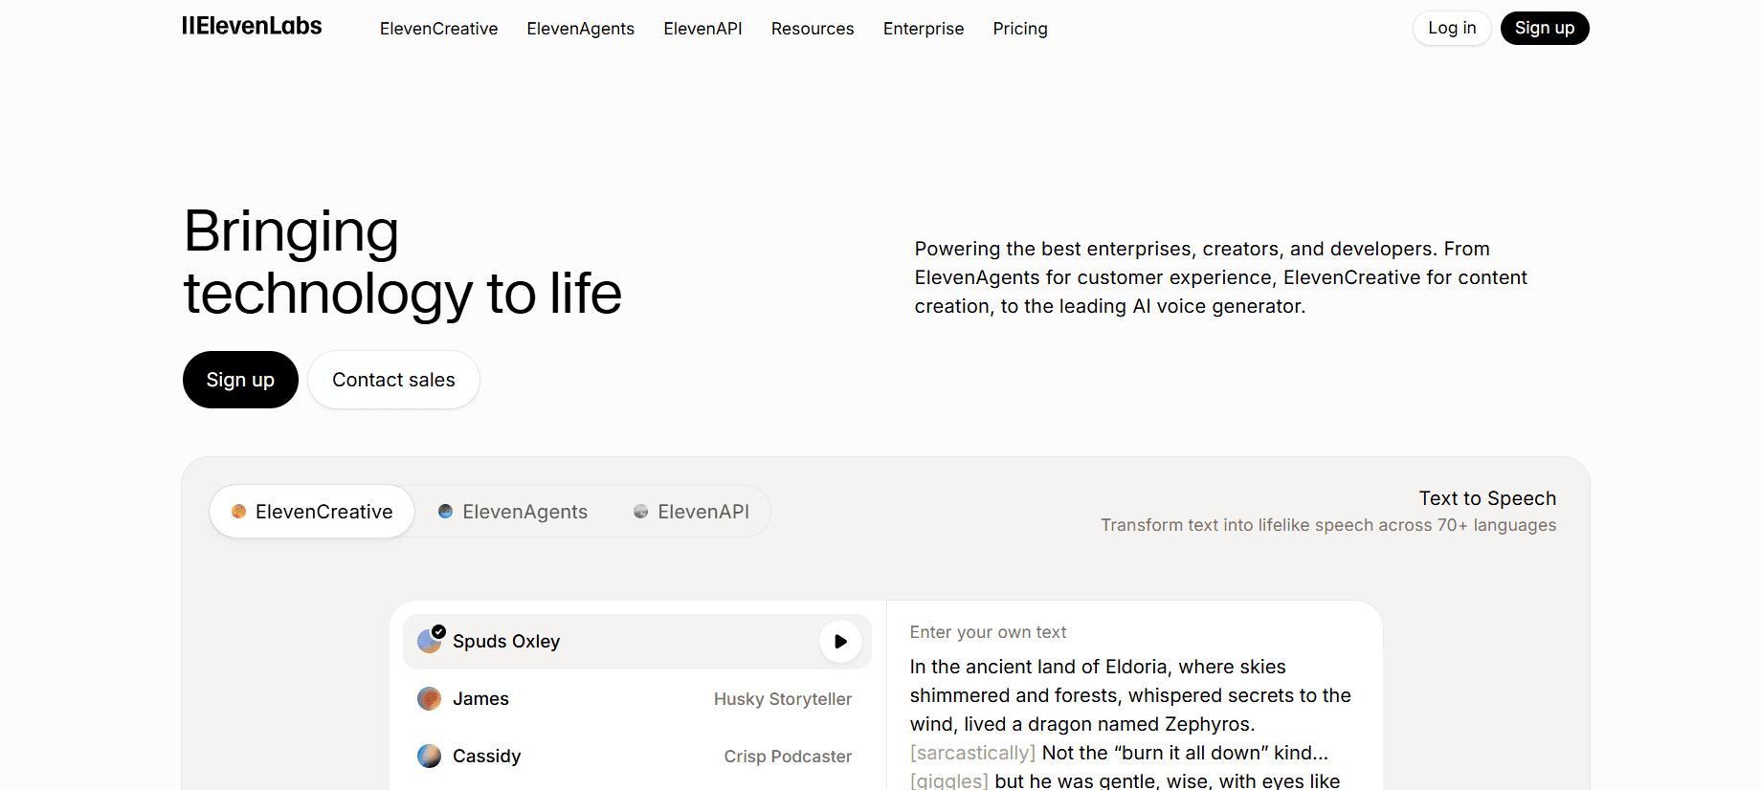
Task: Open the ElevenCreative navigation menu
Action: tap(438, 29)
